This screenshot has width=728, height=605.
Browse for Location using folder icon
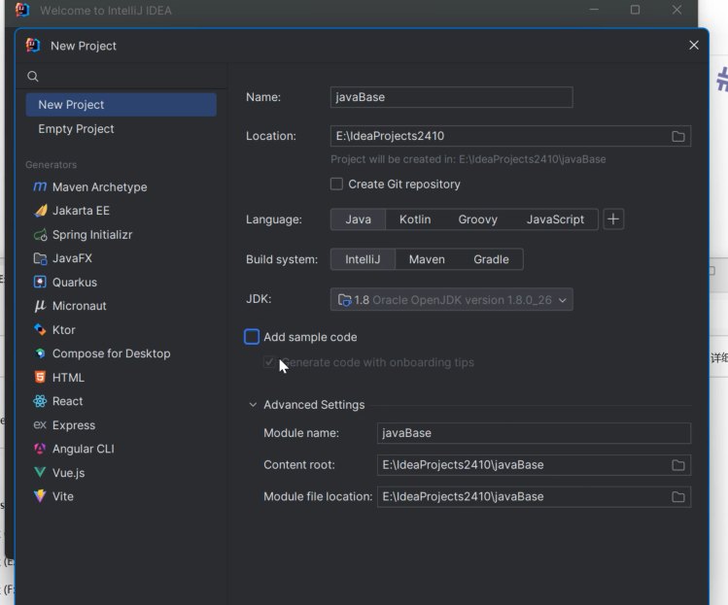677,136
